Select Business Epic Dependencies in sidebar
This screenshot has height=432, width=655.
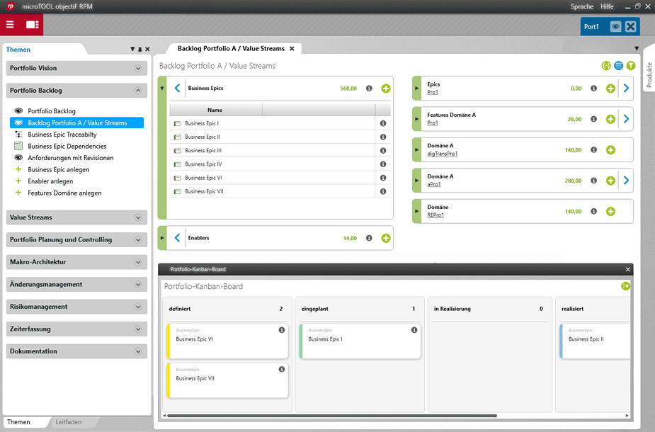coord(67,146)
